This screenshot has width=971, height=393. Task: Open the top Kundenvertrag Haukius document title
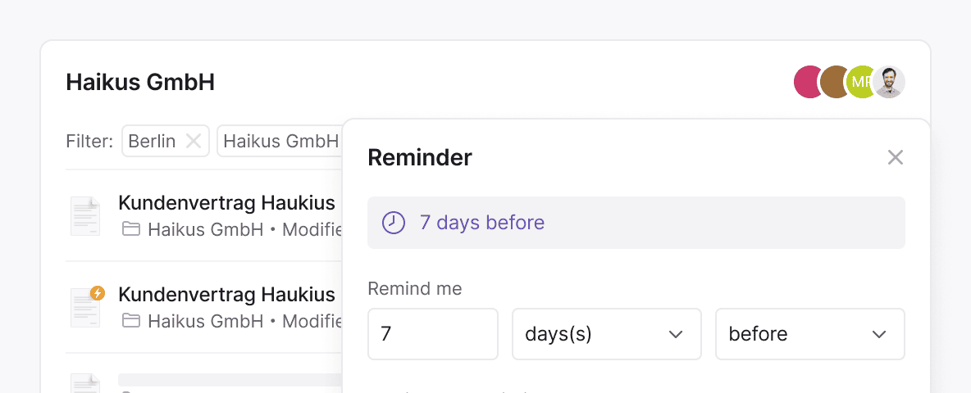pyautogui.click(x=226, y=203)
